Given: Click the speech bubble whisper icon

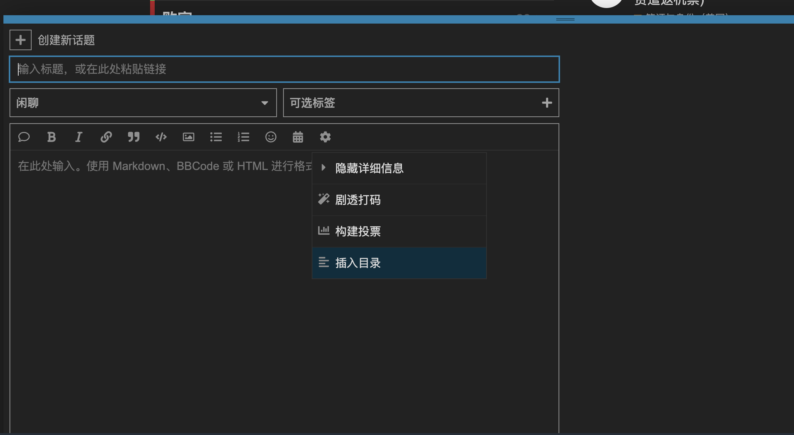Looking at the screenshot, I should (24, 137).
